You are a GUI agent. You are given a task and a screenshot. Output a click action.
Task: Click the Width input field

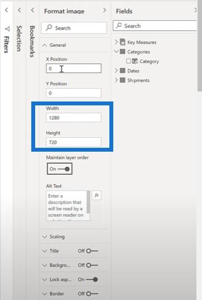click(x=74, y=118)
